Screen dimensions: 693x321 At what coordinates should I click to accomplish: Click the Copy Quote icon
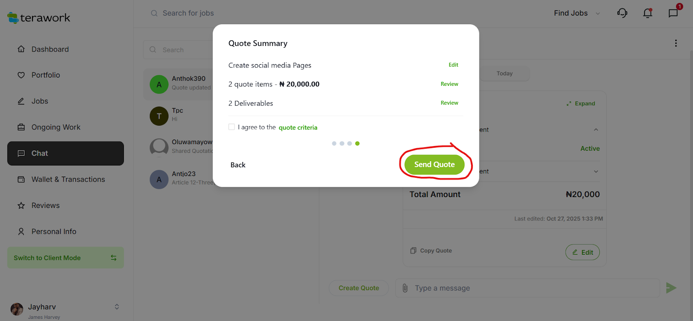coord(413,251)
